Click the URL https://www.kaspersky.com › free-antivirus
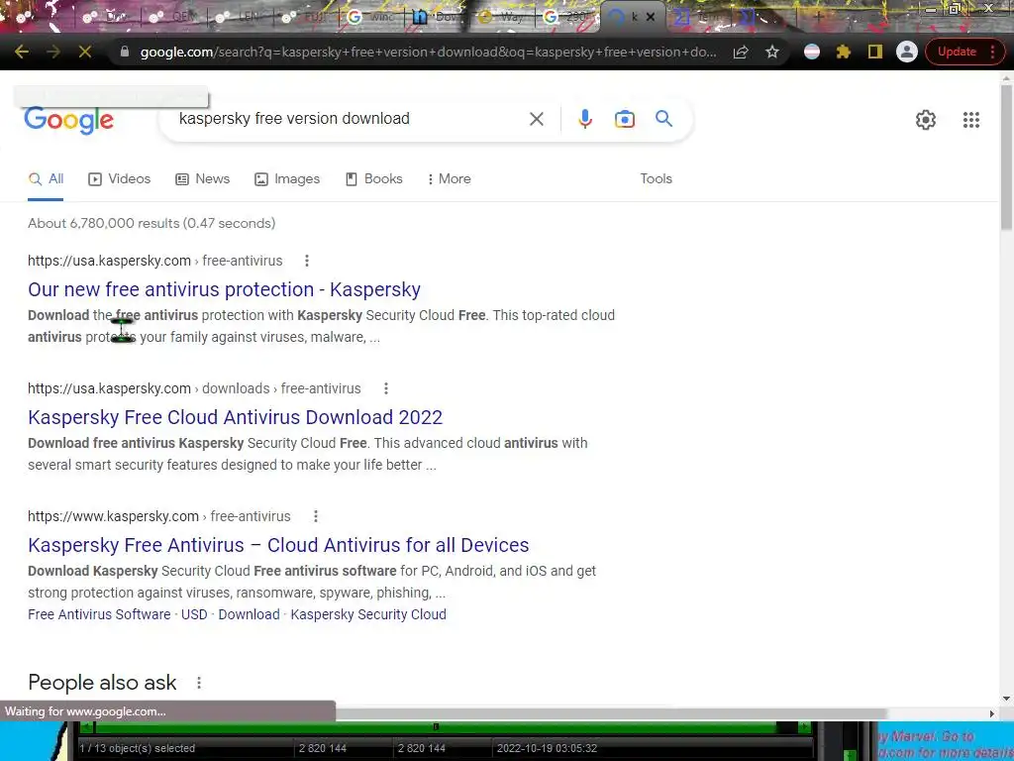 click(159, 516)
